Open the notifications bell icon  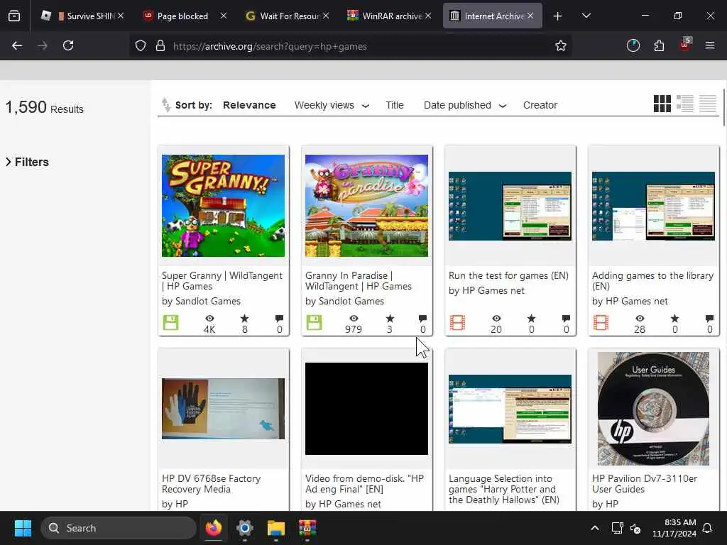(x=707, y=528)
